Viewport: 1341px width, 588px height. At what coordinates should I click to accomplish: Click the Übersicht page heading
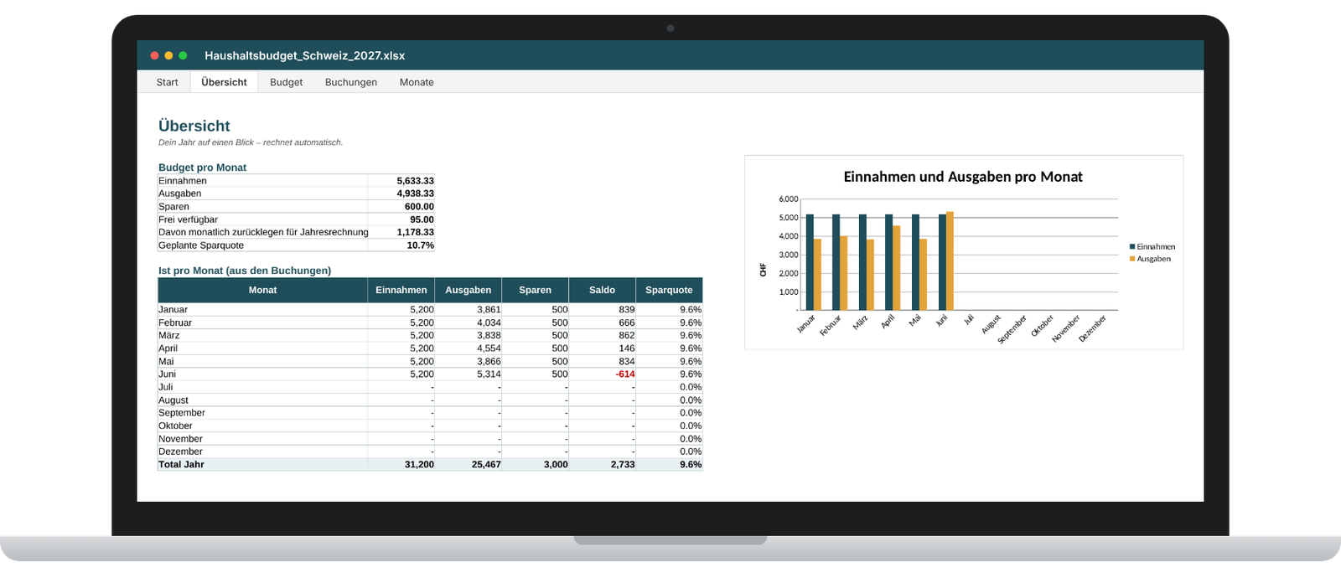(194, 126)
